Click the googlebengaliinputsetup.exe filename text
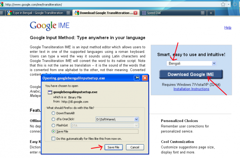Viewport: 240px width, 158px height. coord(75,92)
